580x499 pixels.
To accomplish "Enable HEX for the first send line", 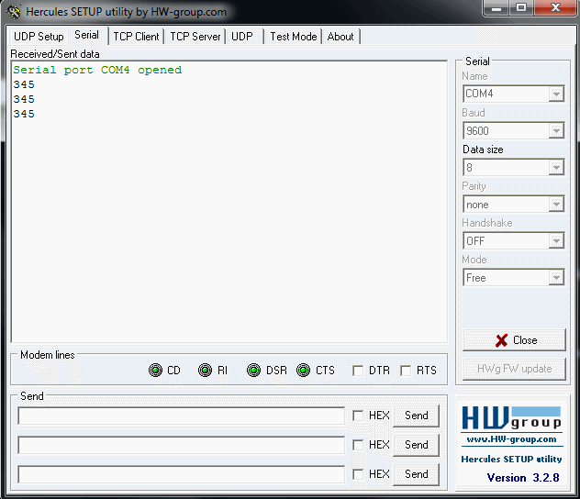I will point(358,416).
